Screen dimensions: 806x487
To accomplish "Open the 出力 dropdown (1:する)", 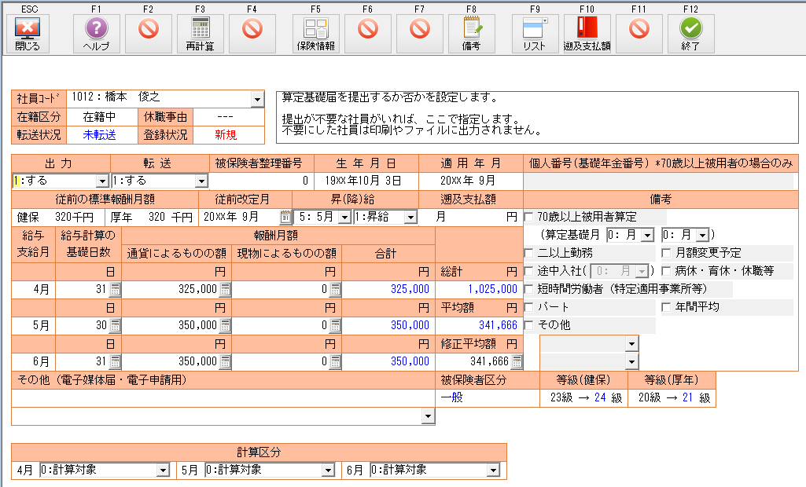I will pyautogui.click(x=102, y=181).
